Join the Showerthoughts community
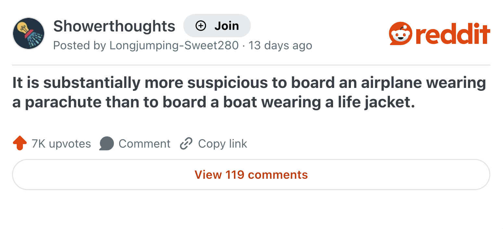 pyautogui.click(x=217, y=26)
